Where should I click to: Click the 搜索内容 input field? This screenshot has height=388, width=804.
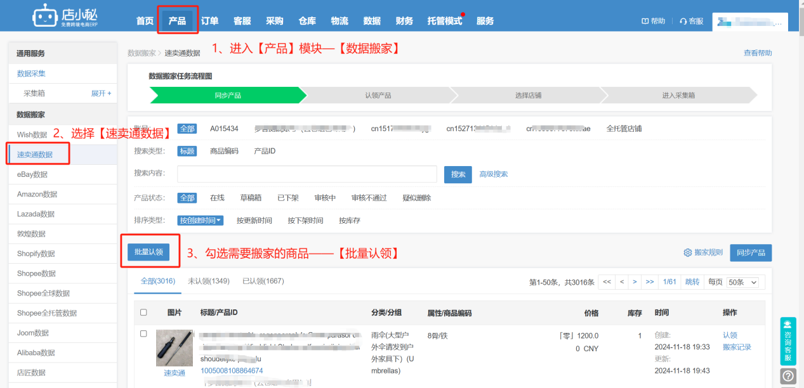(307, 174)
